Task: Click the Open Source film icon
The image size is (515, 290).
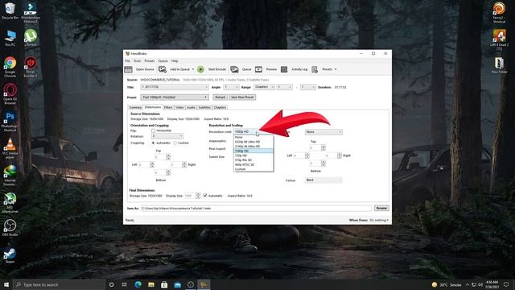Action: point(128,69)
